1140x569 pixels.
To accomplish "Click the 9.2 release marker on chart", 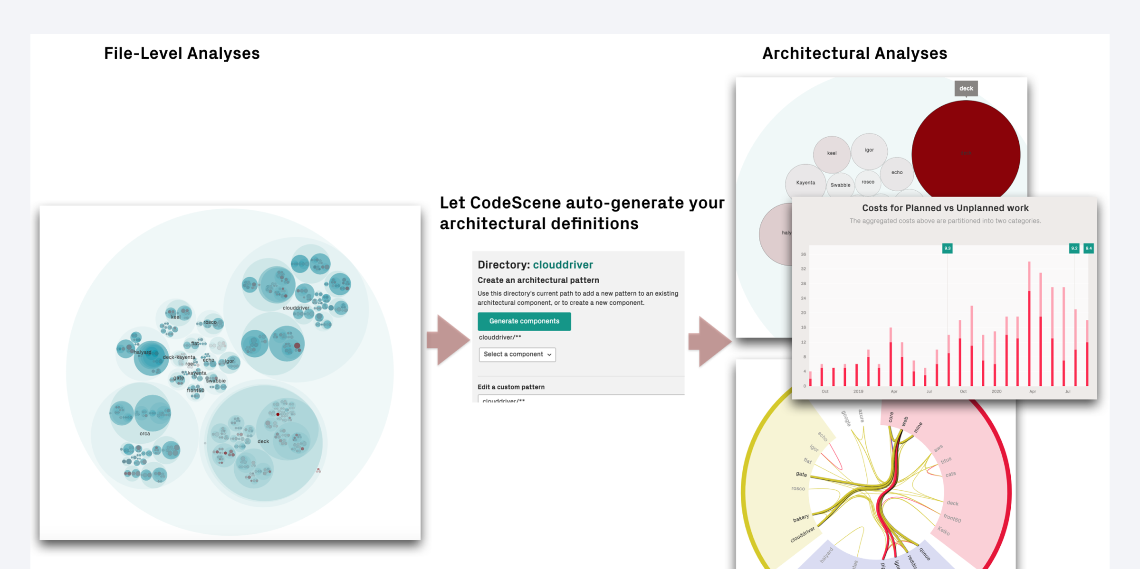I will [1074, 248].
